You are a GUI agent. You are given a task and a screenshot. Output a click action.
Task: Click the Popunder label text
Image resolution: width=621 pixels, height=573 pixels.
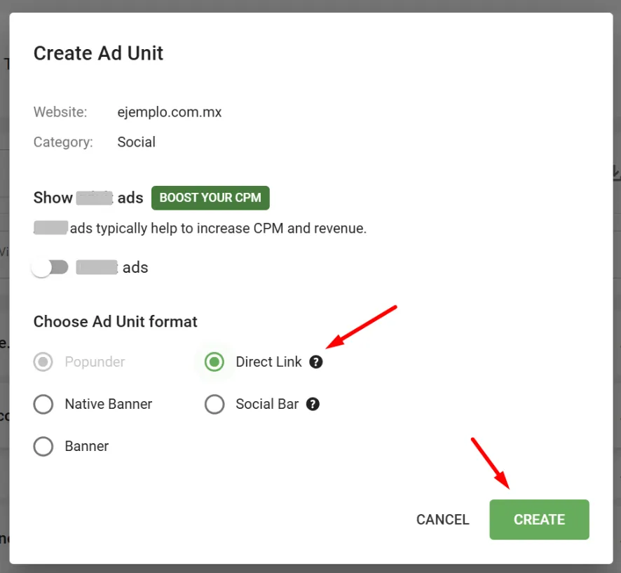pos(95,362)
